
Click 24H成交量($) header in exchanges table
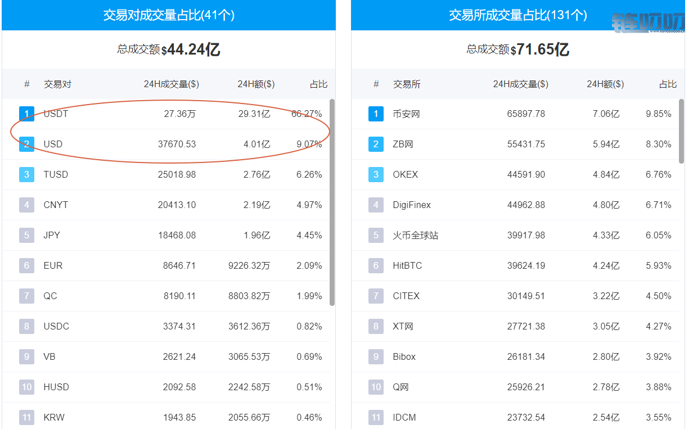point(521,84)
